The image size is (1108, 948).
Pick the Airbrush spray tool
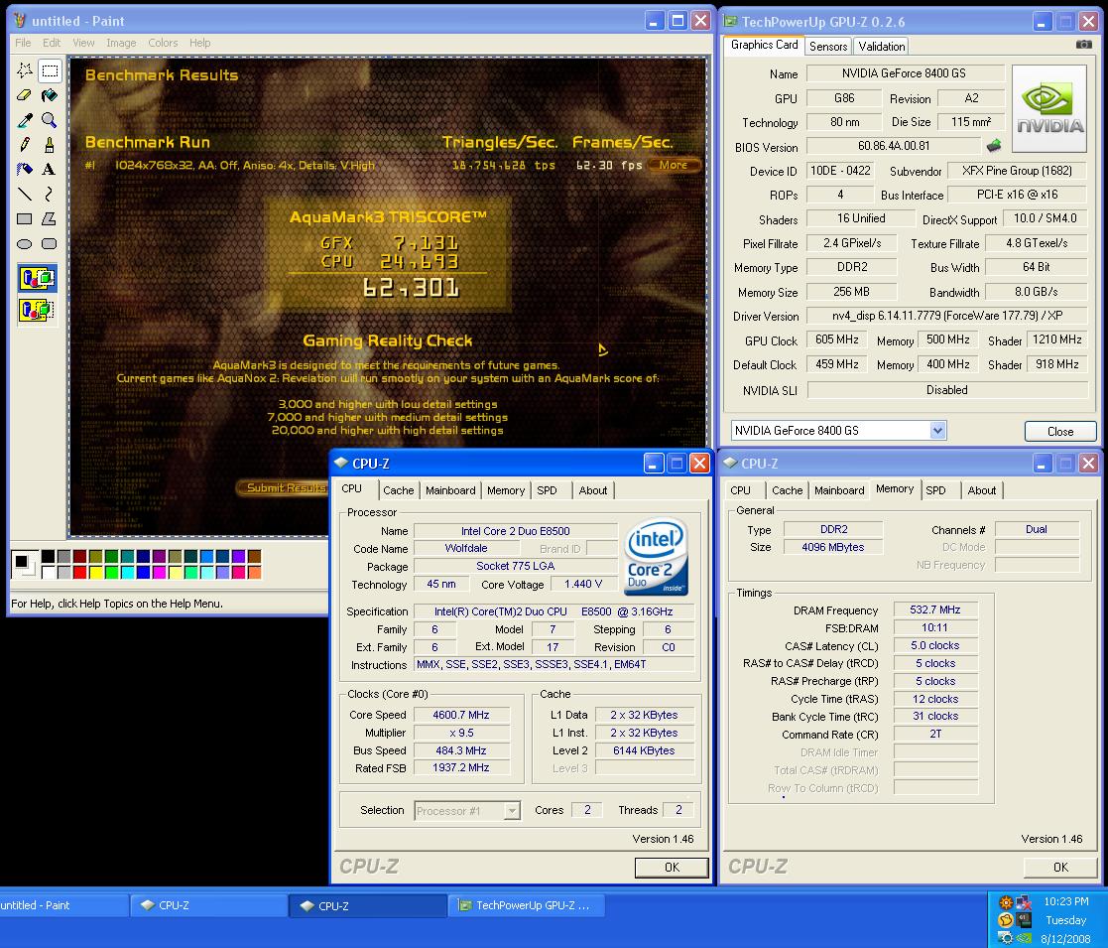pos(25,170)
